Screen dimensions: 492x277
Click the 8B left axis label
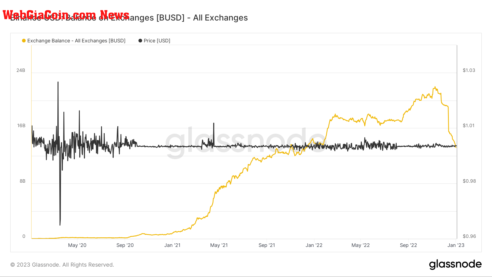tap(22, 181)
